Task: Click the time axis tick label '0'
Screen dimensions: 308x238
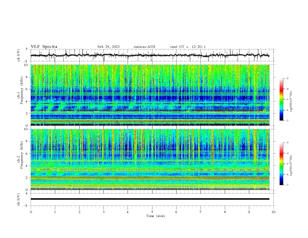Action: (x=31, y=212)
